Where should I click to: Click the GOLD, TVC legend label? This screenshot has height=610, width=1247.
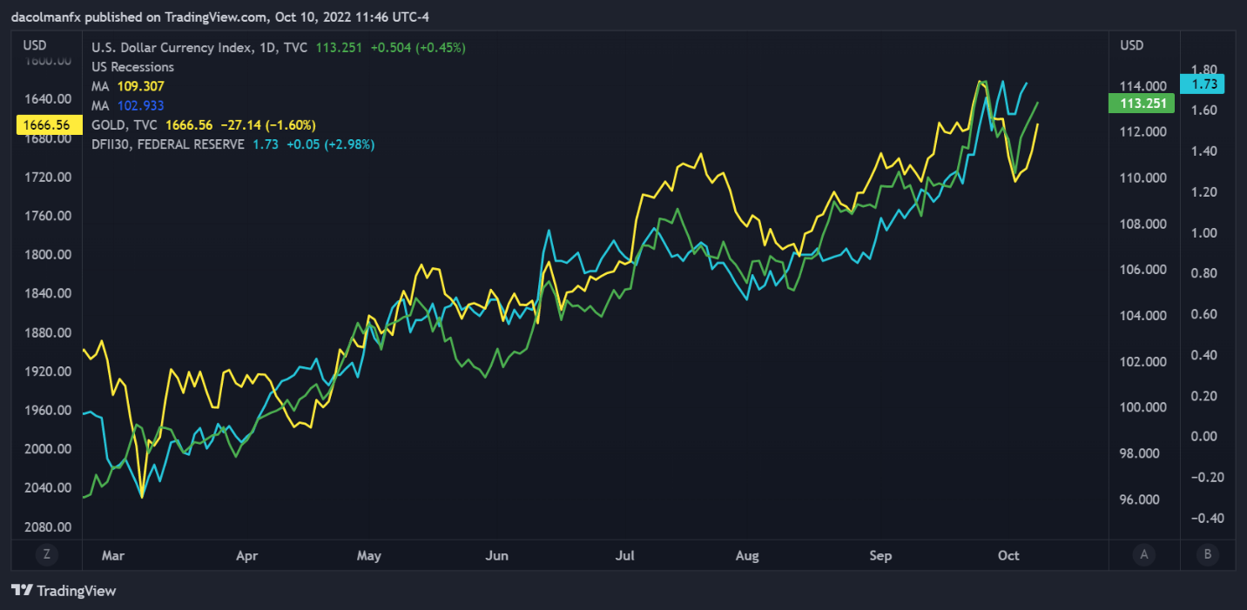125,125
